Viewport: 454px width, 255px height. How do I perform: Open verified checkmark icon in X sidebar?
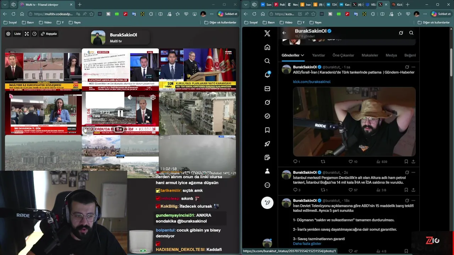point(267,116)
